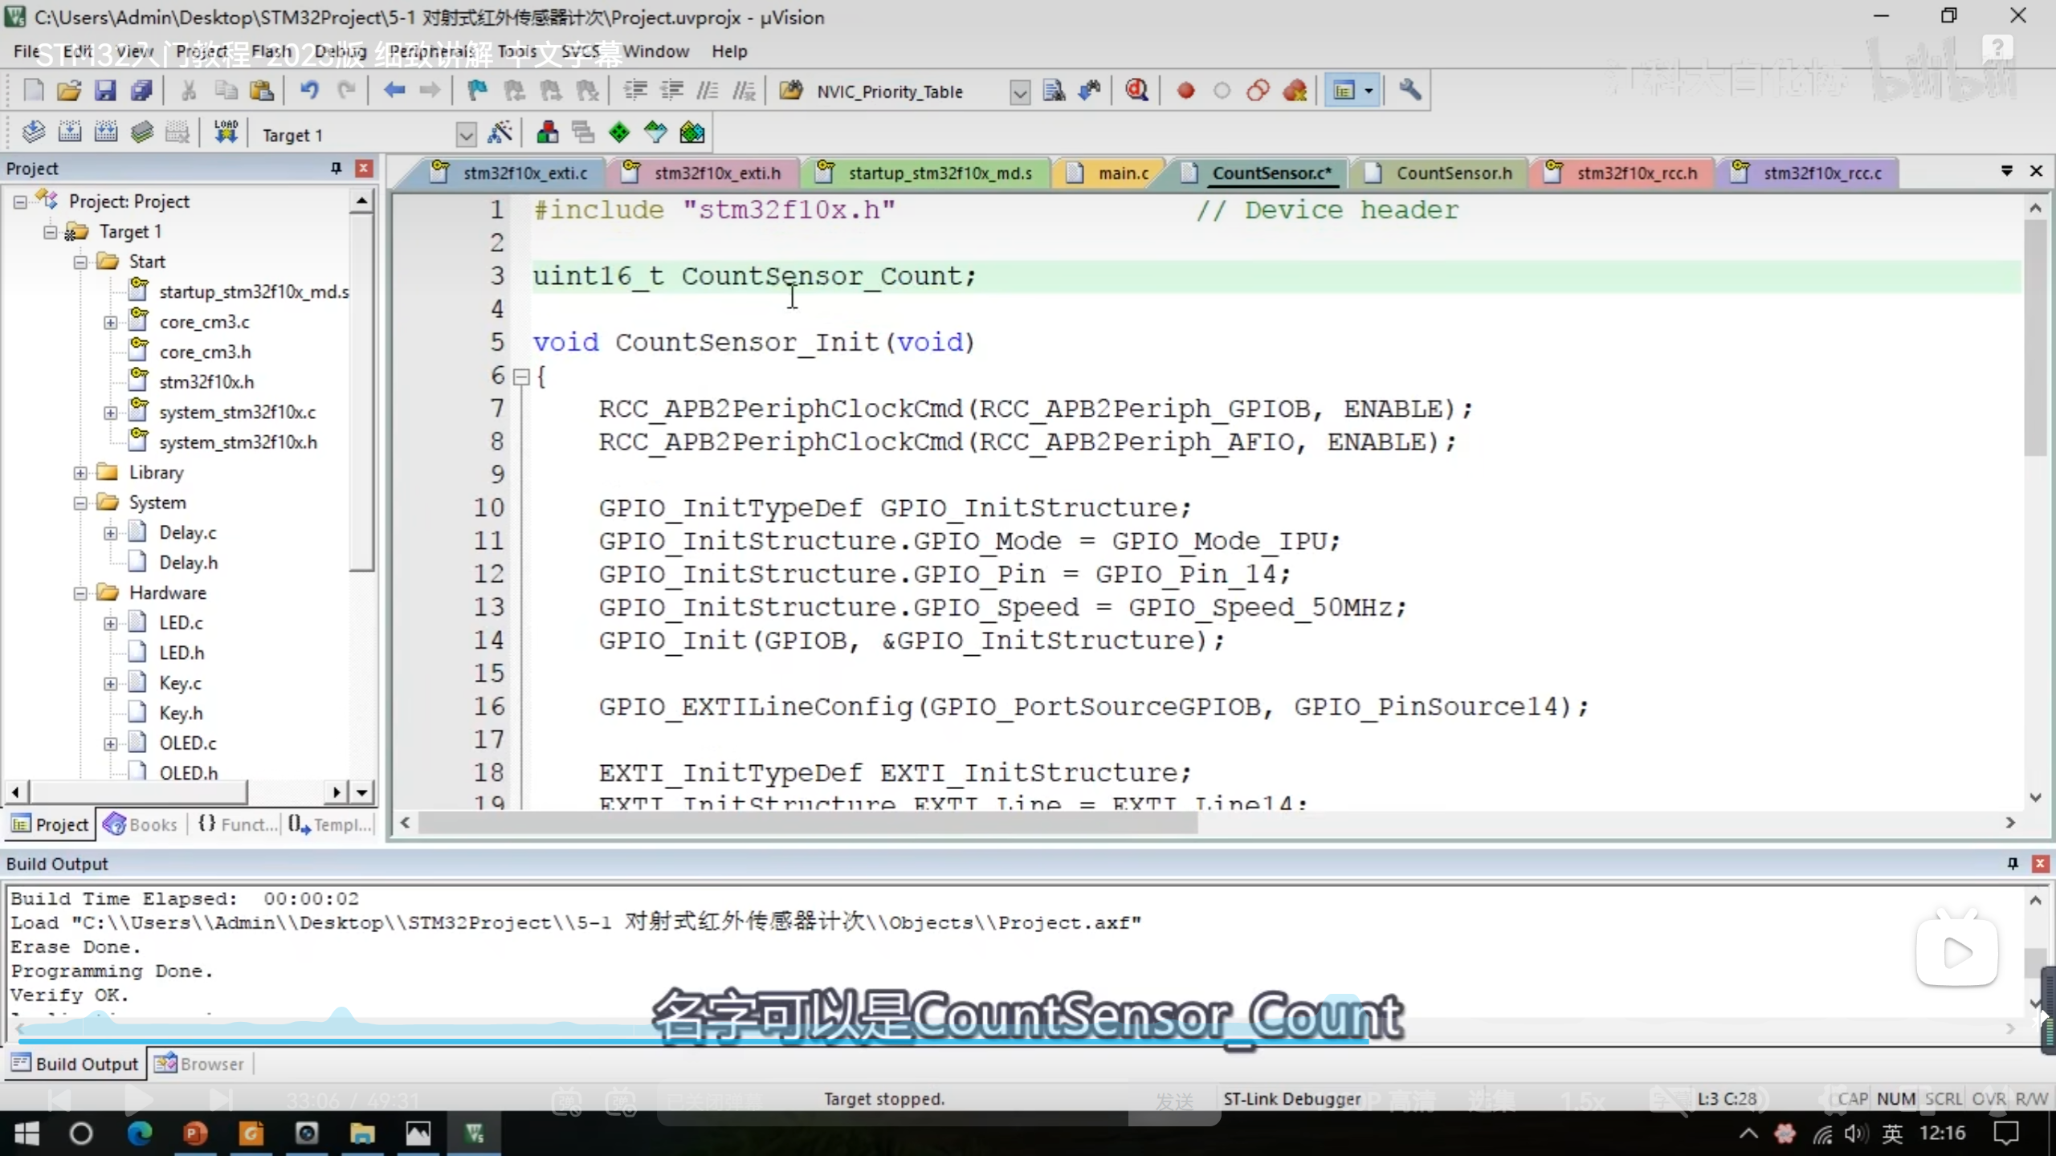2056x1156 pixels.
Task: Pin the Build Output panel
Action: coord(2013,864)
